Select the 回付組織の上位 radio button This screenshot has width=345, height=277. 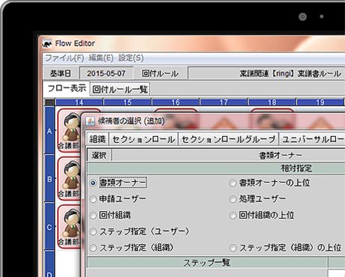tap(232, 216)
